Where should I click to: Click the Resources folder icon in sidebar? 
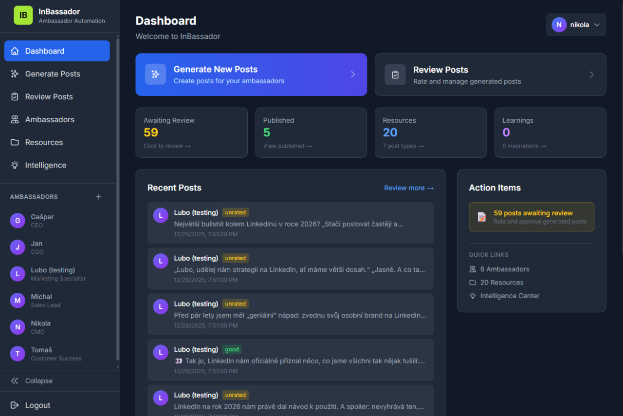pos(15,142)
